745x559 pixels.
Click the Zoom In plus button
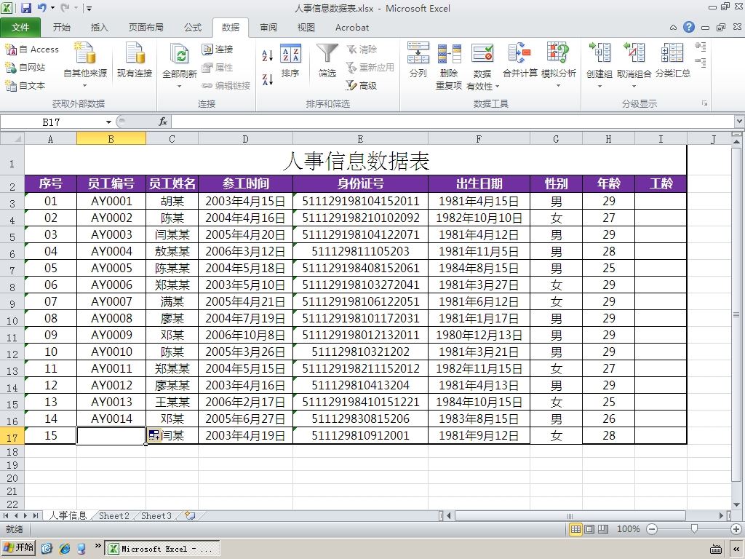pos(736,529)
